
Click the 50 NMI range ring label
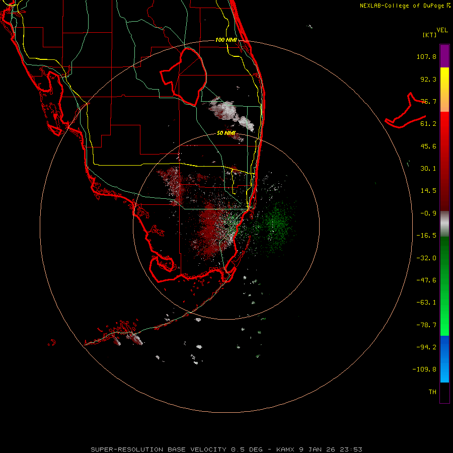[226, 133]
